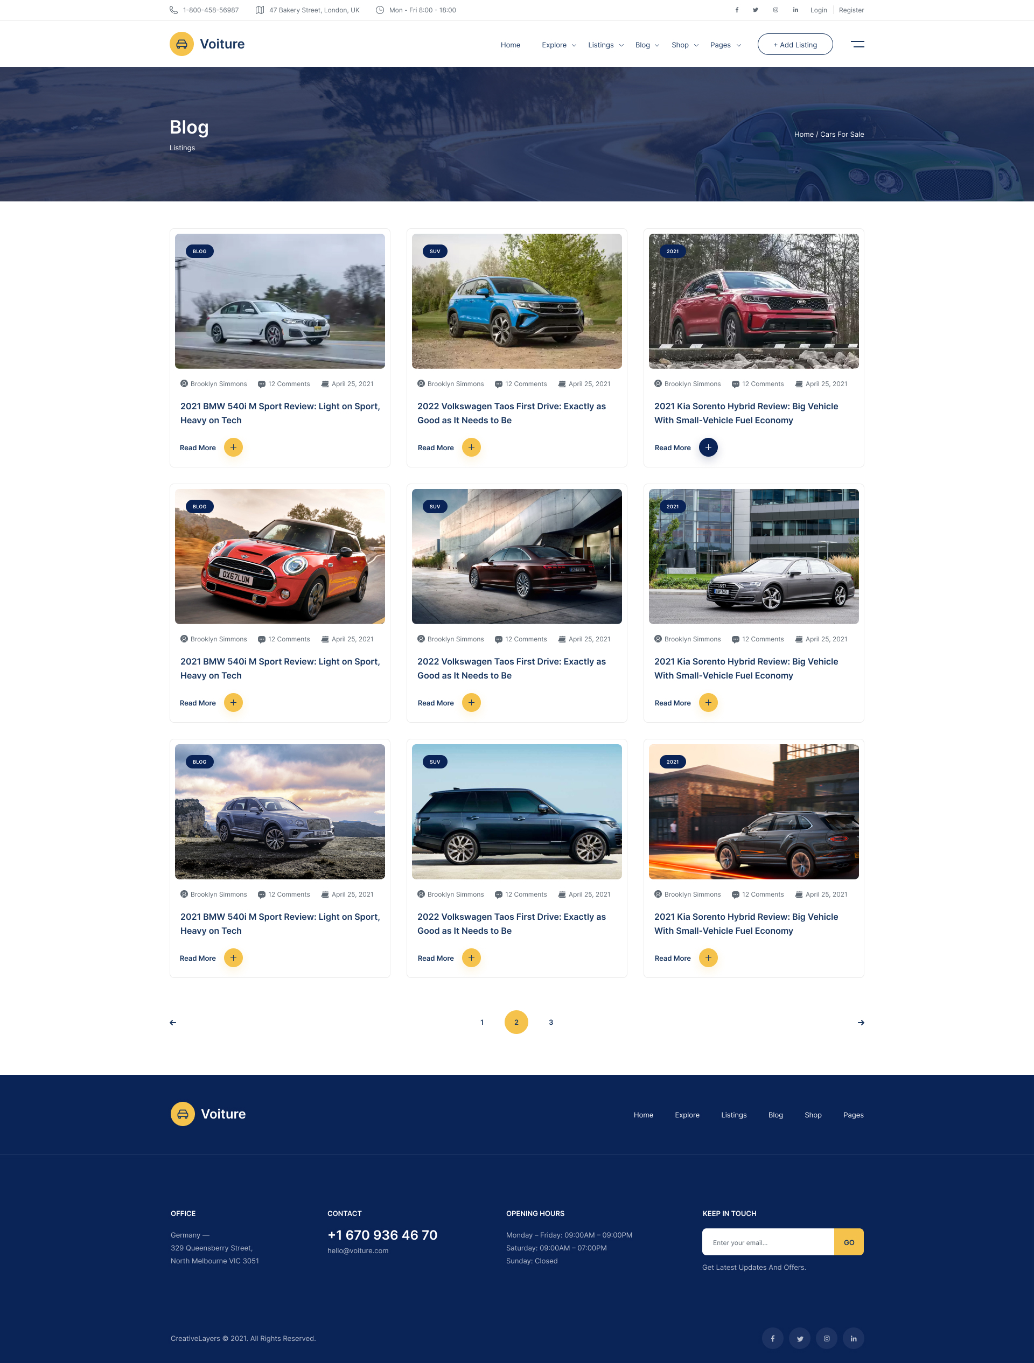The width and height of the screenshot is (1034, 1363).
Task: Open the hamburger menu icon near Add Listing
Action: tap(858, 44)
